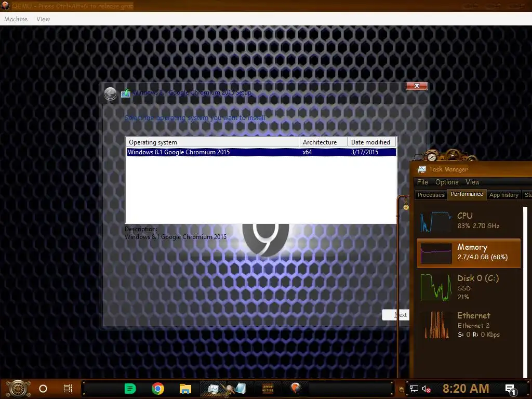Select Windows 8.1 Google Chromium 2015 row

(261, 152)
